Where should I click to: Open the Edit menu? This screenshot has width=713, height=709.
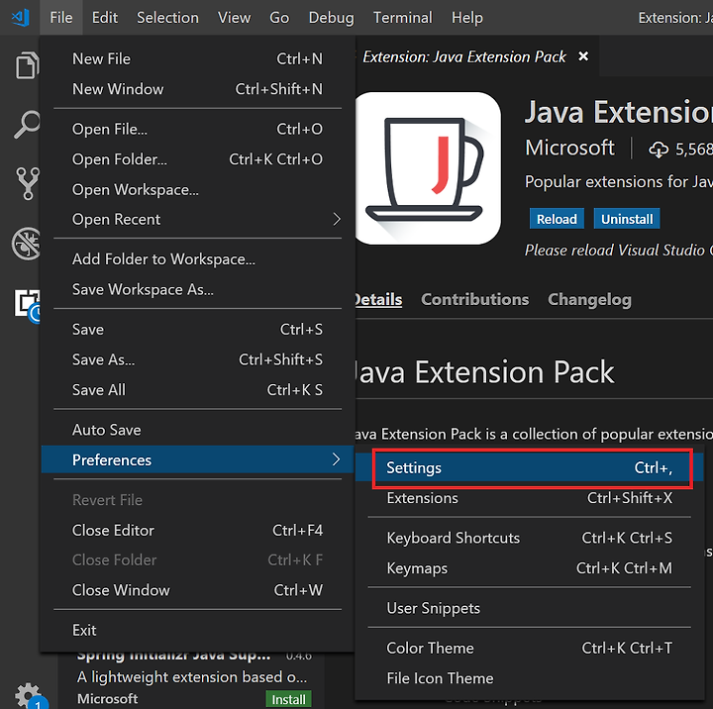(x=105, y=18)
